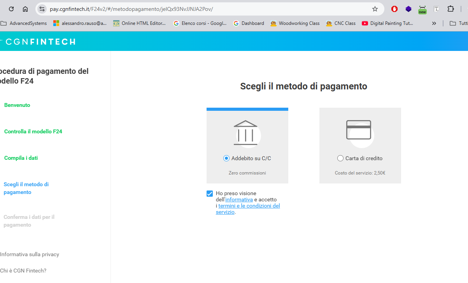468x283 pixels.
Task: Open the red Opera-style extension icon
Action: point(394,9)
